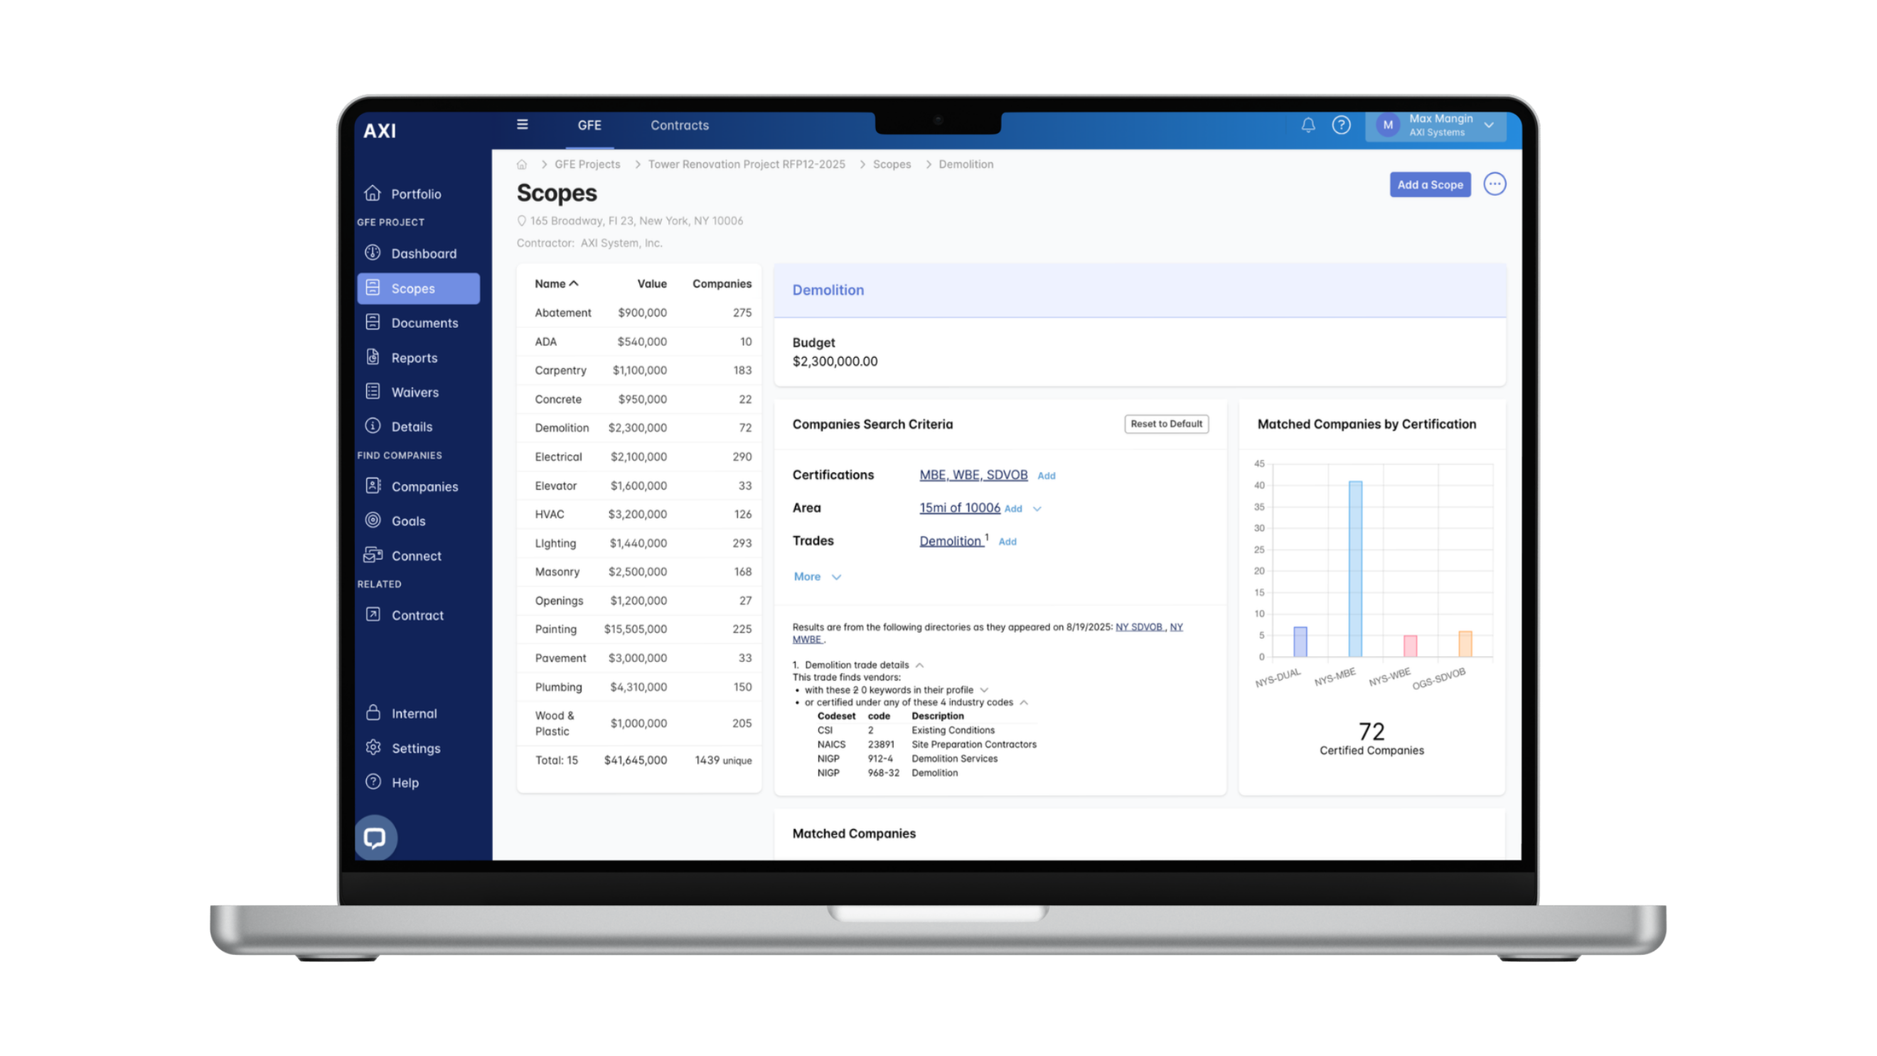Click the Settings gear icon

pos(373,747)
